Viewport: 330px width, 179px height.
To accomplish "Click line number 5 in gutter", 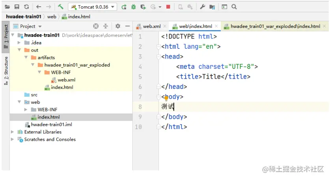I will pyautogui.click(x=140, y=77).
